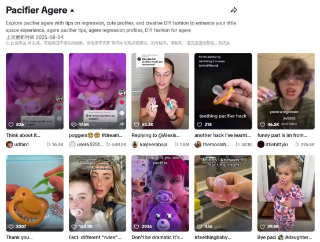The image size is (320, 242).
Task: Open the teething pacifier hack video
Action: point(223,91)
